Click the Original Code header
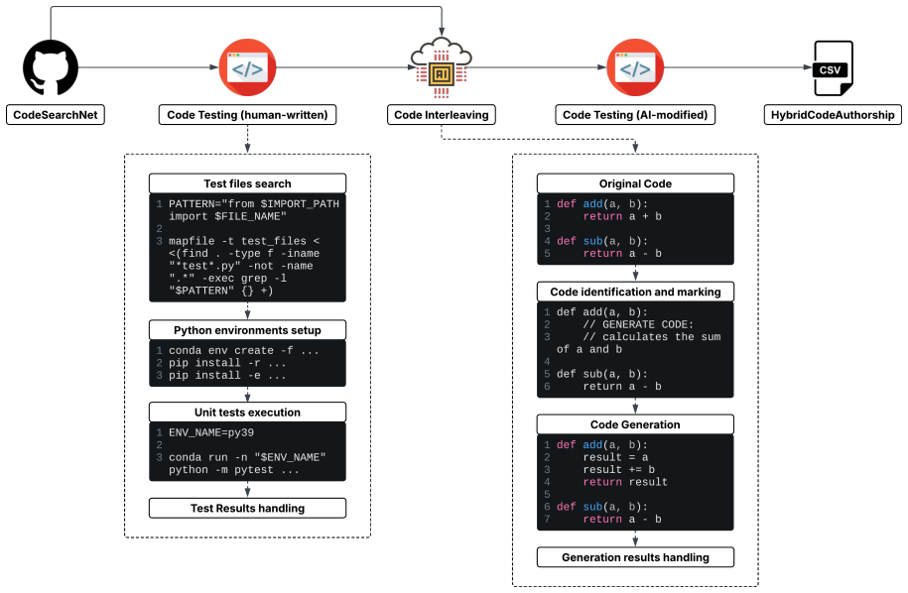This screenshot has width=908, height=593. click(x=635, y=183)
